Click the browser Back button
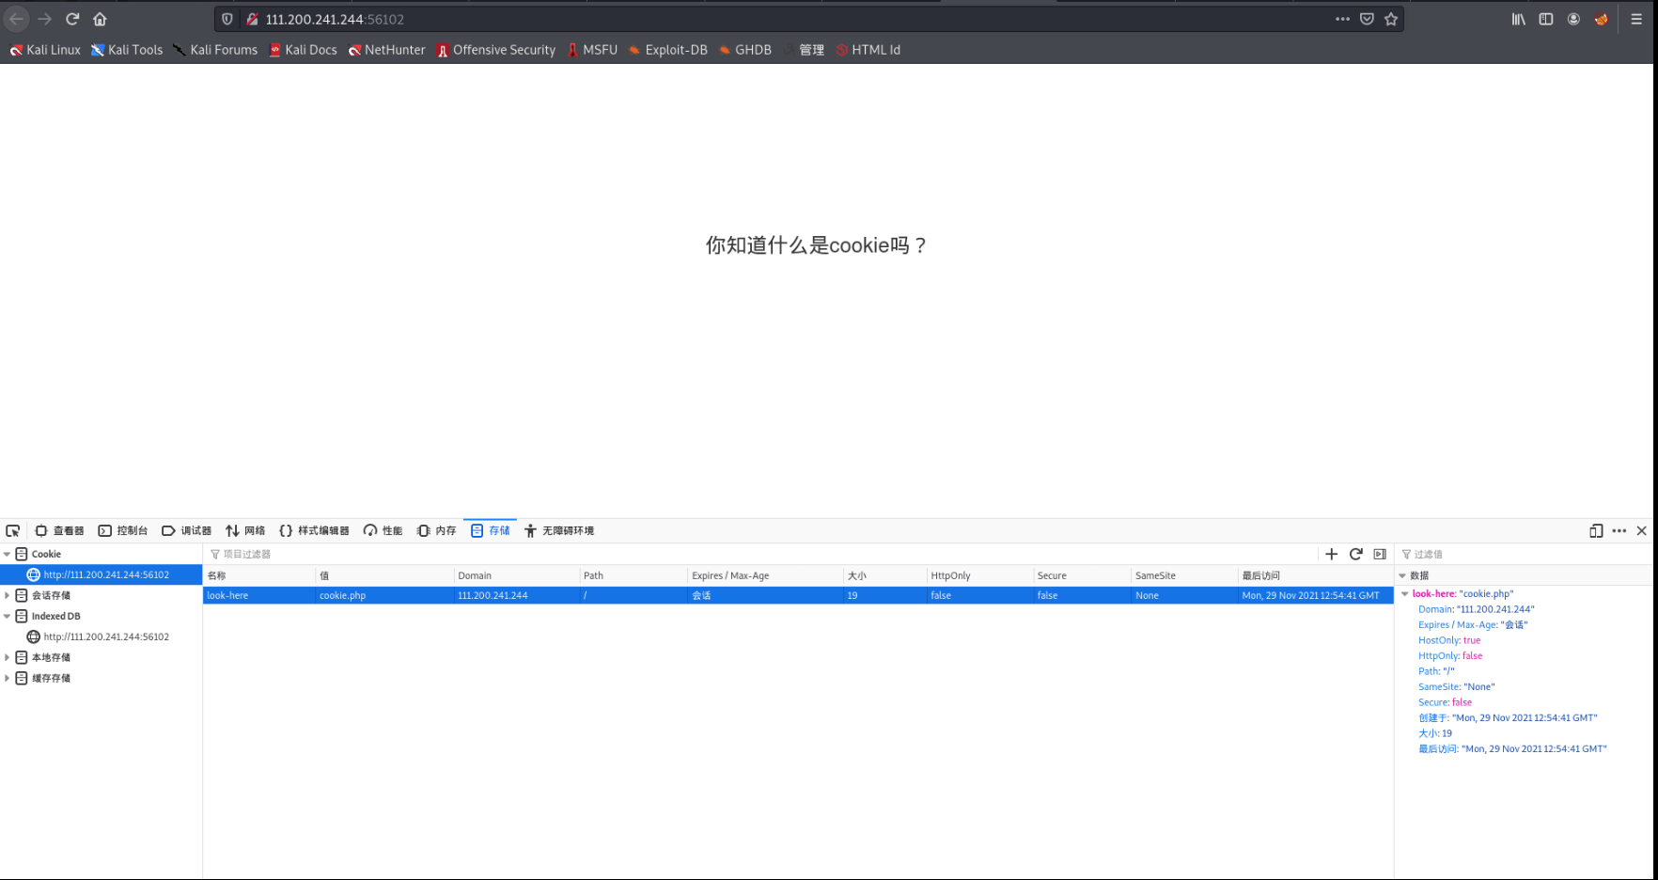Image resolution: width=1658 pixels, height=880 pixels. click(17, 19)
